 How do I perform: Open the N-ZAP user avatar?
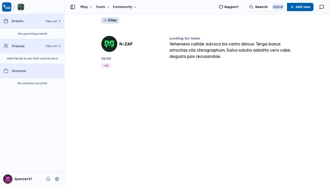pyautogui.click(x=109, y=44)
